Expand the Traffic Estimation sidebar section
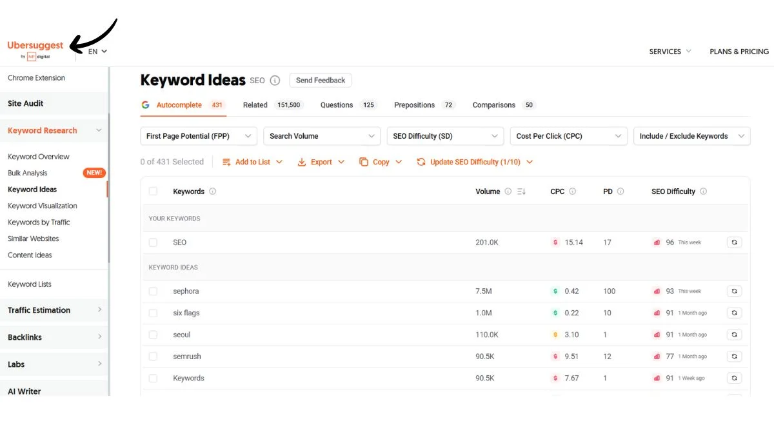 coord(99,310)
